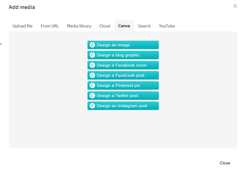The height and width of the screenshot is (173, 240).
Task: Open the Search tab
Action: coord(144,26)
